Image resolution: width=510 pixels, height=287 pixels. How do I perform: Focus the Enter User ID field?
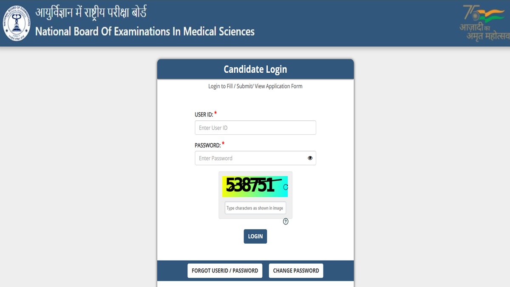coord(255,128)
